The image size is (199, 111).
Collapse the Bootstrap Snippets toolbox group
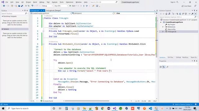coord(2,16)
